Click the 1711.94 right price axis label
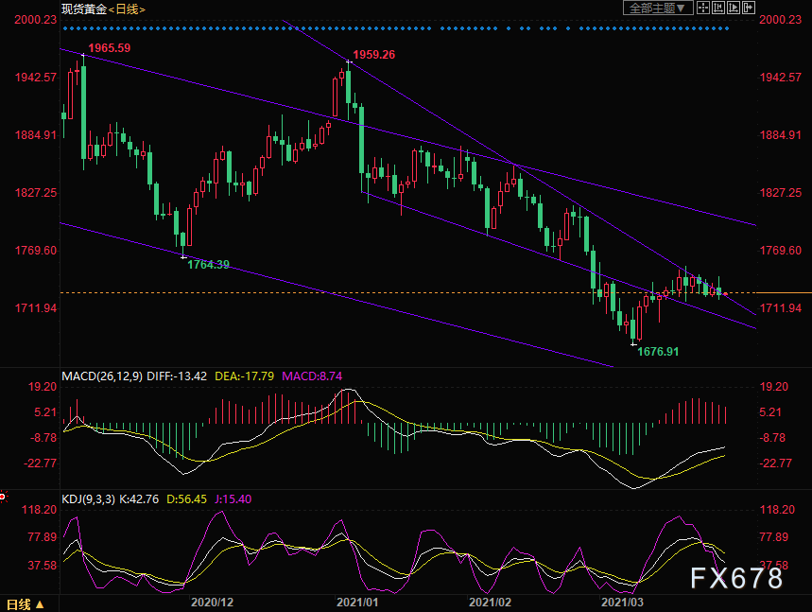Screen dimensions: 812x612 point(780,308)
